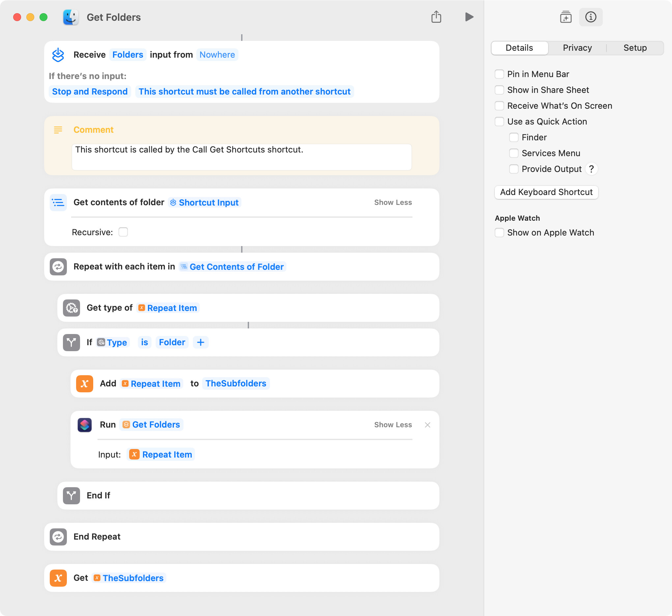This screenshot has width=672, height=616.
Task: Click the Finder shortcut icon beside title
Action: point(71,17)
